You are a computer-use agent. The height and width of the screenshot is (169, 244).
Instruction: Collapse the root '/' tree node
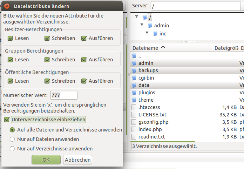[137, 16]
